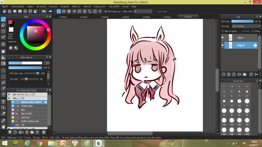
Task: Open the Tệp(F) menu
Action: (5, 6)
